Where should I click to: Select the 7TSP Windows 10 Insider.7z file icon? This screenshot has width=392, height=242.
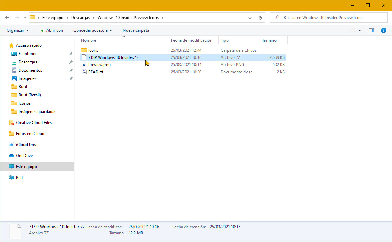[84, 57]
